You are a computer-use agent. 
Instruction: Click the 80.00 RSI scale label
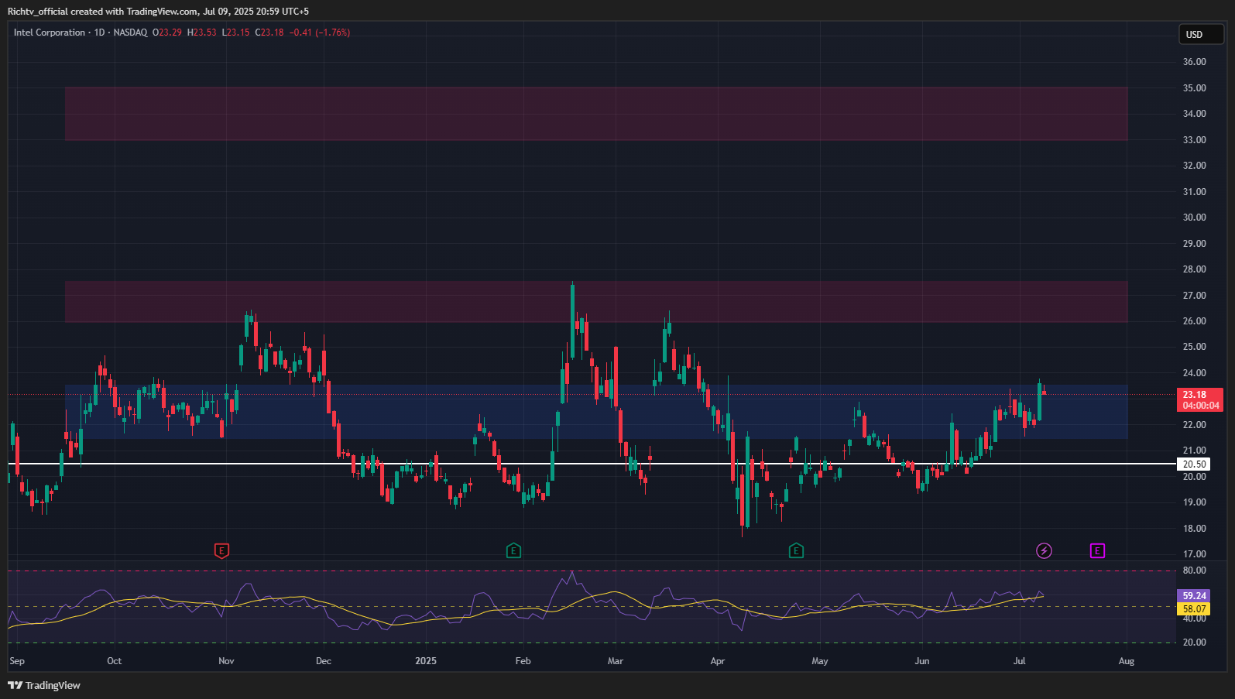[x=1195, y=571]
